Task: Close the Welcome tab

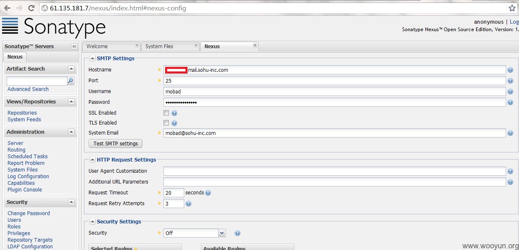Action: pos(137,45)
